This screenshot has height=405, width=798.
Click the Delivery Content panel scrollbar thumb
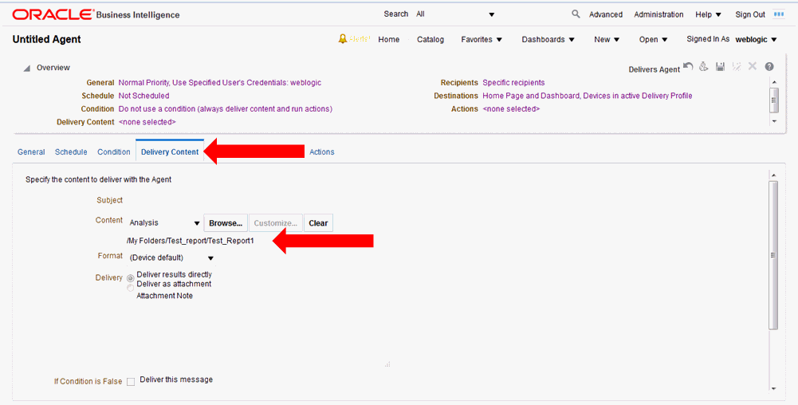click(774, 255)
